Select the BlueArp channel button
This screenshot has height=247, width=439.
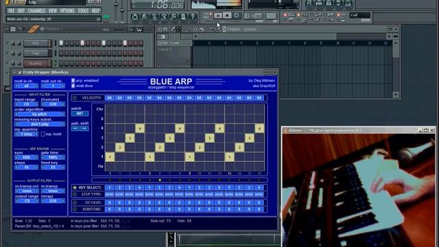[38, 63]
